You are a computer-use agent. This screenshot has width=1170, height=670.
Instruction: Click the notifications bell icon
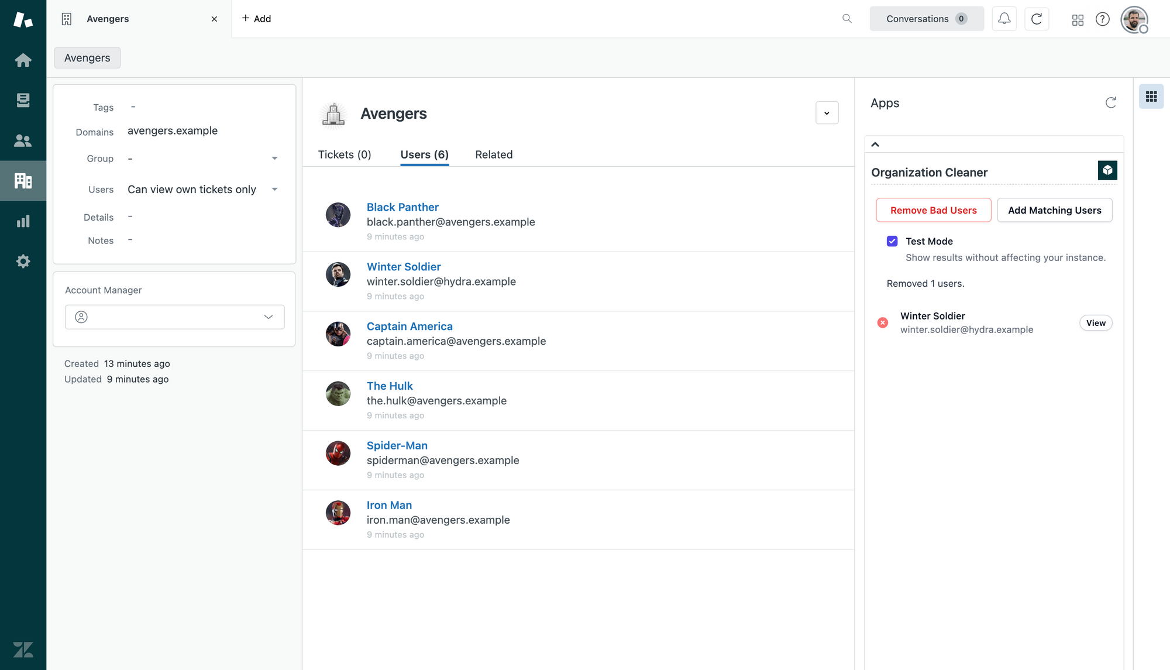coord(1004,19)
